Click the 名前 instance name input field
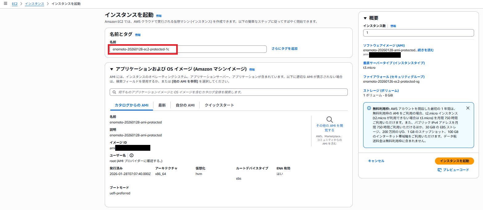The height and width of the screenshot is (210, 483). (188, 49)
